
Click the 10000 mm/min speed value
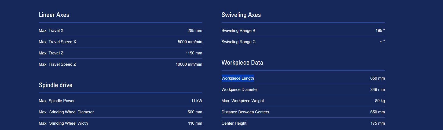tap(189, 64)
